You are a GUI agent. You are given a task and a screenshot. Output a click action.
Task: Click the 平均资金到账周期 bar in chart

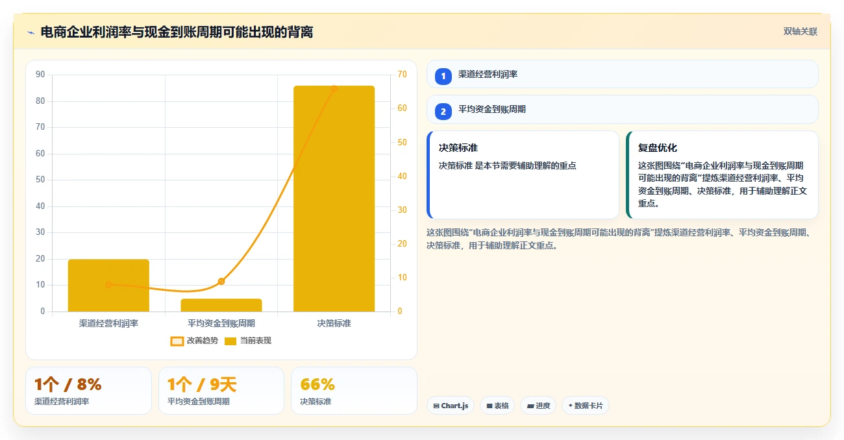pos(221,305)
